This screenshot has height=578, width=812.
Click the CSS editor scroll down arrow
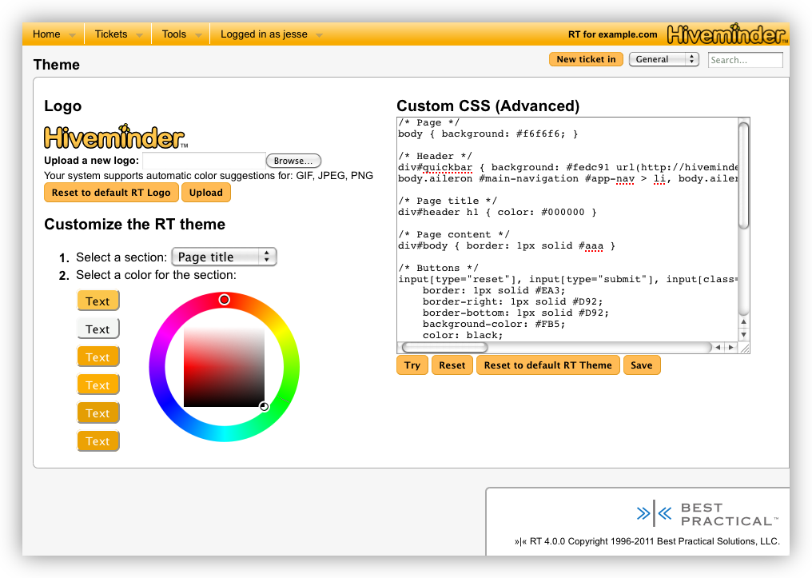coord(743,335)
